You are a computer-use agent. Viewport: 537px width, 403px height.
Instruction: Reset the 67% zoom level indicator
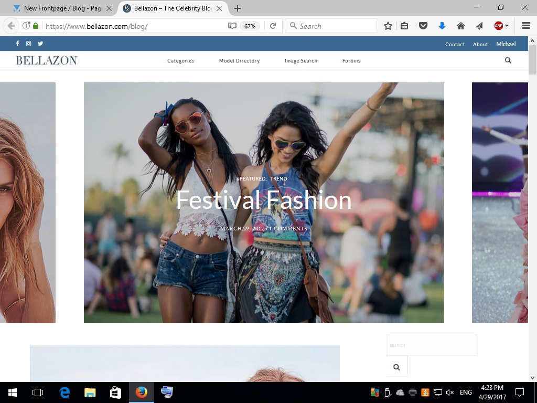coord(250,26)
